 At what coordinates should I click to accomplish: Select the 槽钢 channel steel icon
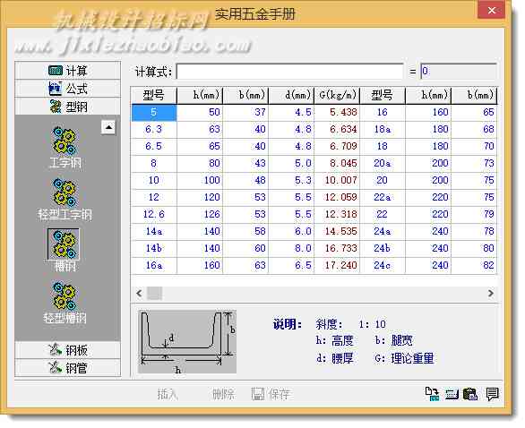click(x=64, y=250)
